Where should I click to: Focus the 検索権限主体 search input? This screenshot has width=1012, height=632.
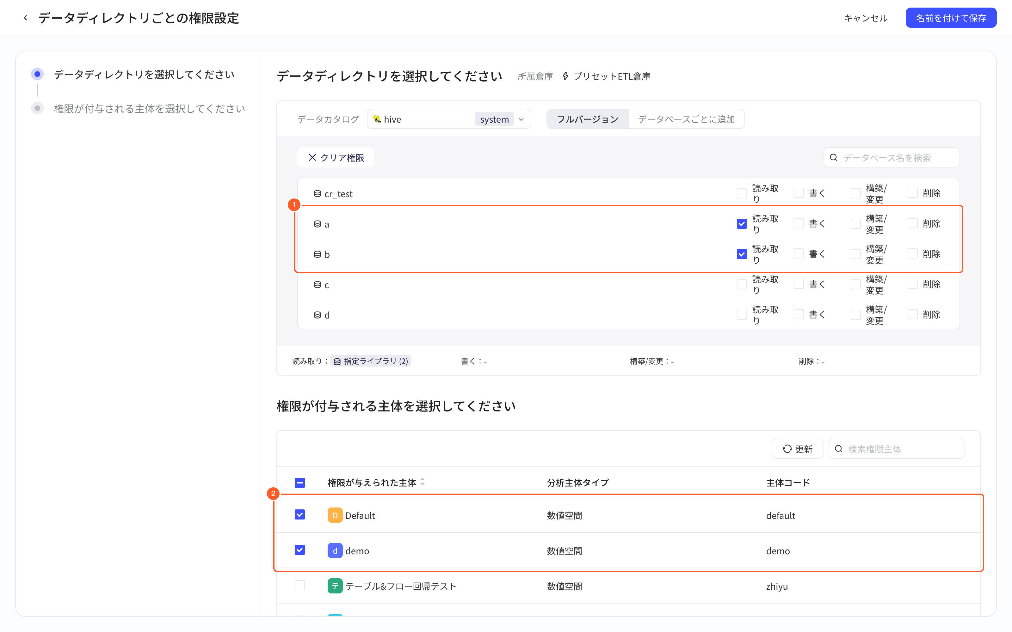pos(897,449)
